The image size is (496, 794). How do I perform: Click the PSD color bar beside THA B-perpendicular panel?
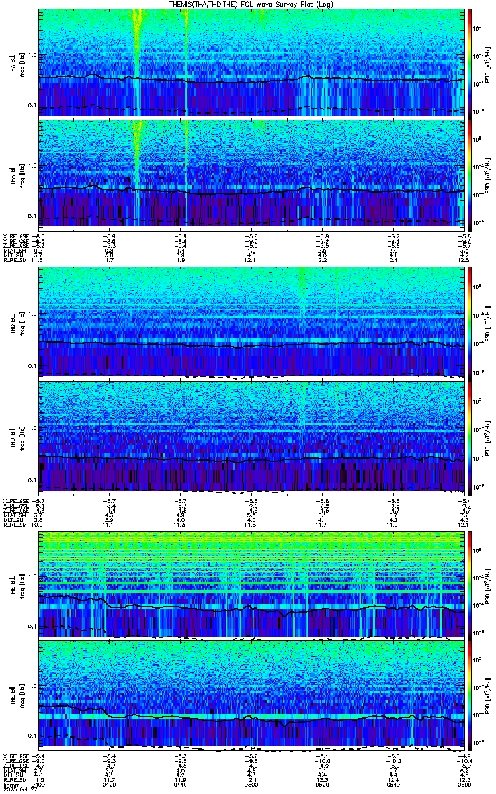click(x=470, y=62)
